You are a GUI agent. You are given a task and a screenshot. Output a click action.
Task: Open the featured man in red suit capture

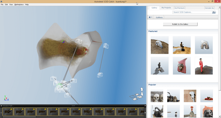click(204, 66)
